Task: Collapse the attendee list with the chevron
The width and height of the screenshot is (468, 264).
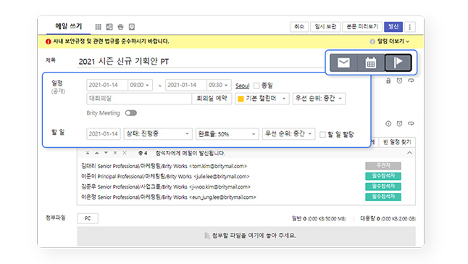Action: [x=409, y=153]
